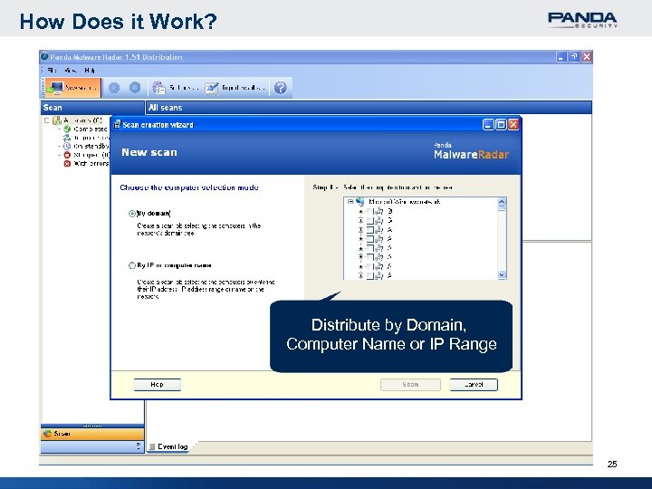Maximize the Scan creation wizard window
The image size is (652, 489).
coord(501,124)
